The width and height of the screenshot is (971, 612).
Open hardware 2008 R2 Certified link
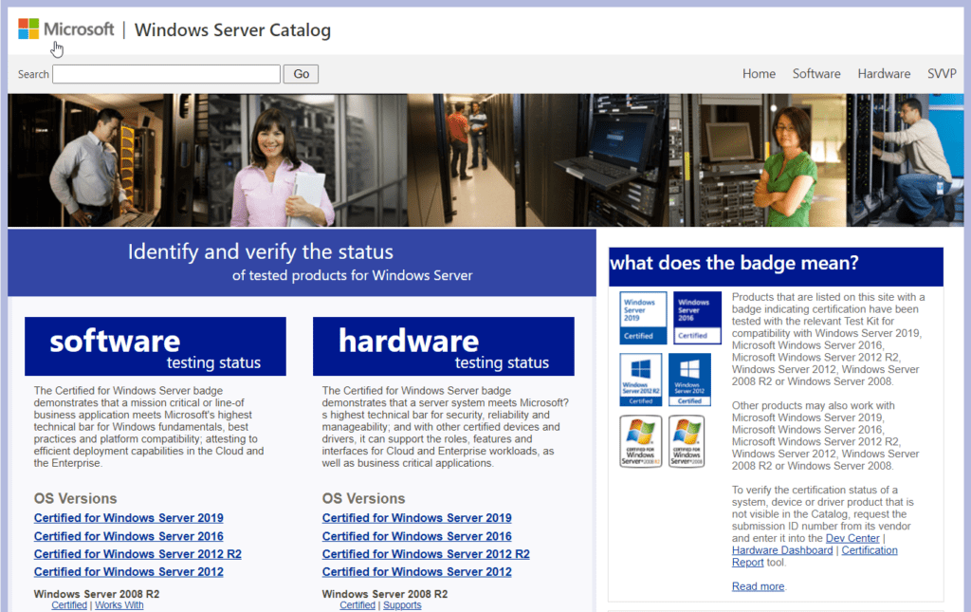[357, 605]
